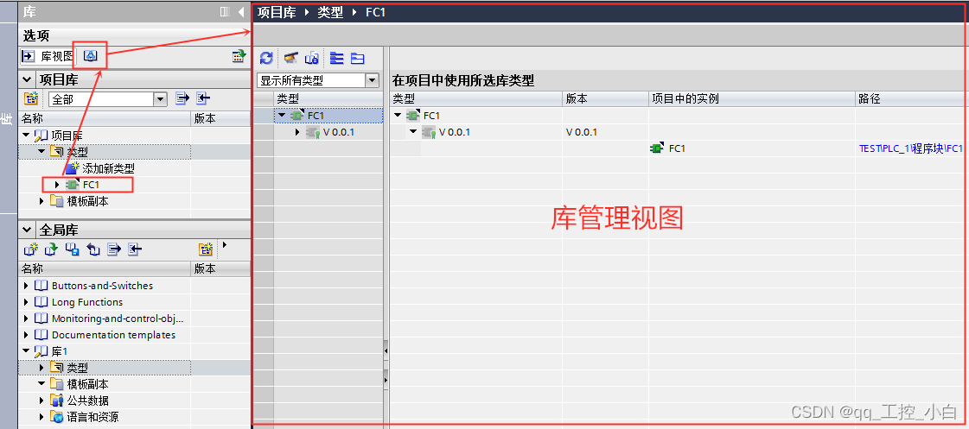Expand V 0.0.1 in the left type list
This screenshot has height=429, width=969.
pyautogui.click(x=297, y=132)
